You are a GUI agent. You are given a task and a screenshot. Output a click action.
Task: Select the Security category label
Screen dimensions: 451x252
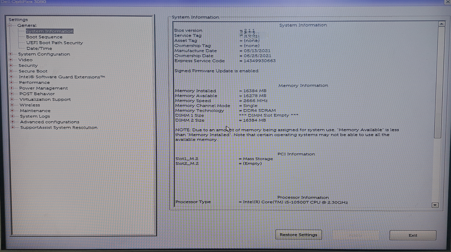(x=28, y=66)
